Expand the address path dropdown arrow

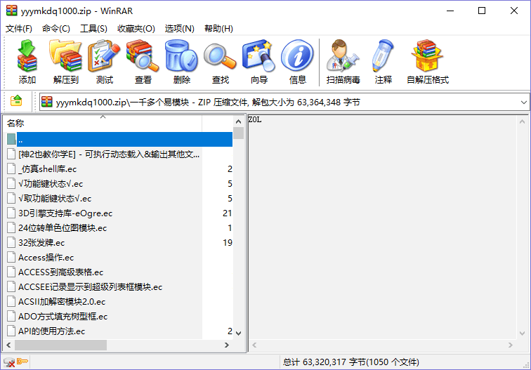click(x=523, y=102)
